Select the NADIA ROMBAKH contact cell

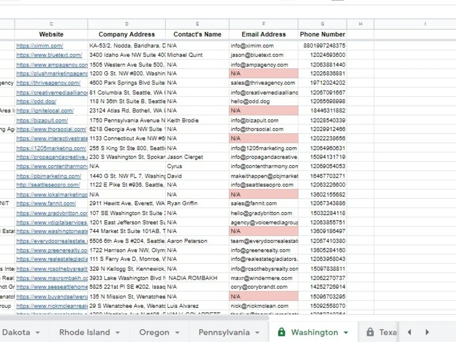point(197,278)
